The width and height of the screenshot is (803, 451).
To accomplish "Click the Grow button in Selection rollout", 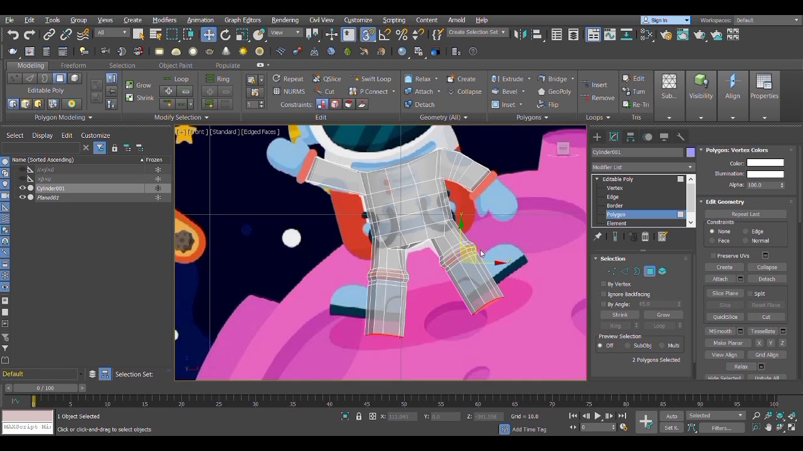I will coord(663,315).
